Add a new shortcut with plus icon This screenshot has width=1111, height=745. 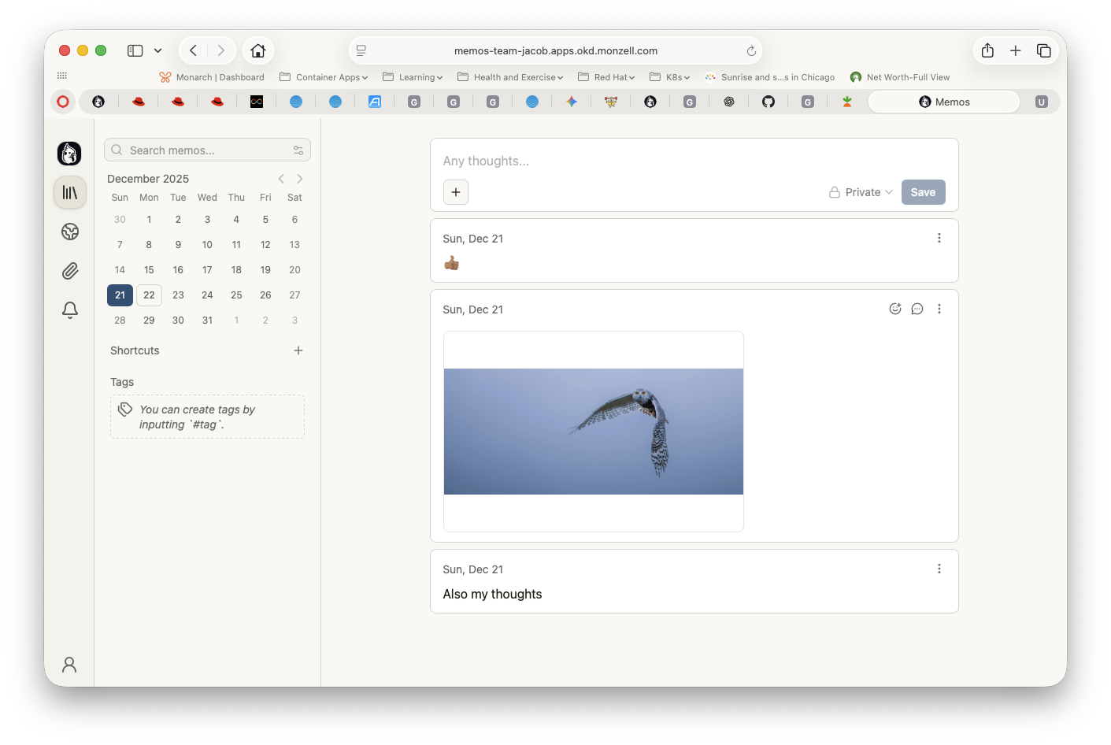pos(298,350)
